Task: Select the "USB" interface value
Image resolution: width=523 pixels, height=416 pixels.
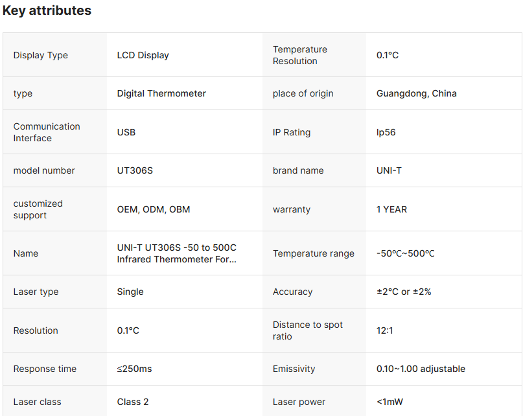Action: point(126,132)
